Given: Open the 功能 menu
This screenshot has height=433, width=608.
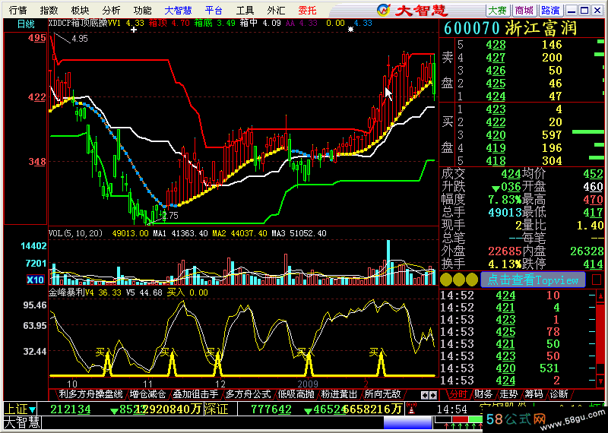Looking at the screenshot, I should pos(142,10).
